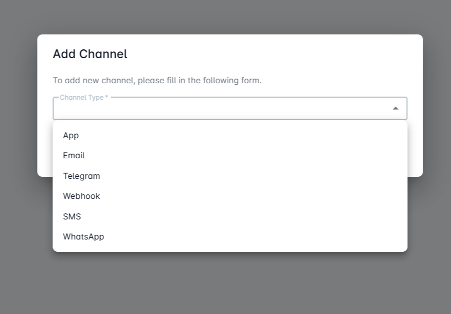Click the required asterisk beside Channel Type

click(x=106, y=97)
